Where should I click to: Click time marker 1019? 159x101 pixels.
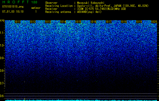coord(139,22)
